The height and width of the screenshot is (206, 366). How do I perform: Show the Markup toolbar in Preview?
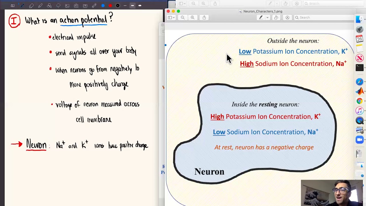coord(287,17)
